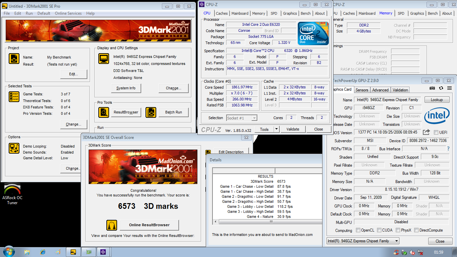Click the icon beside Edit Description
The image size is (457, 257).
208,152
